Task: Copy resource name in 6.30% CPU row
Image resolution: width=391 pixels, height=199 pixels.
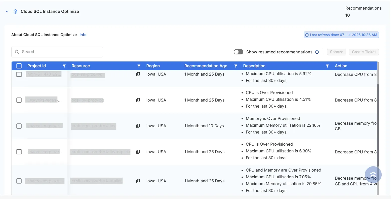Action: (138, 152)
